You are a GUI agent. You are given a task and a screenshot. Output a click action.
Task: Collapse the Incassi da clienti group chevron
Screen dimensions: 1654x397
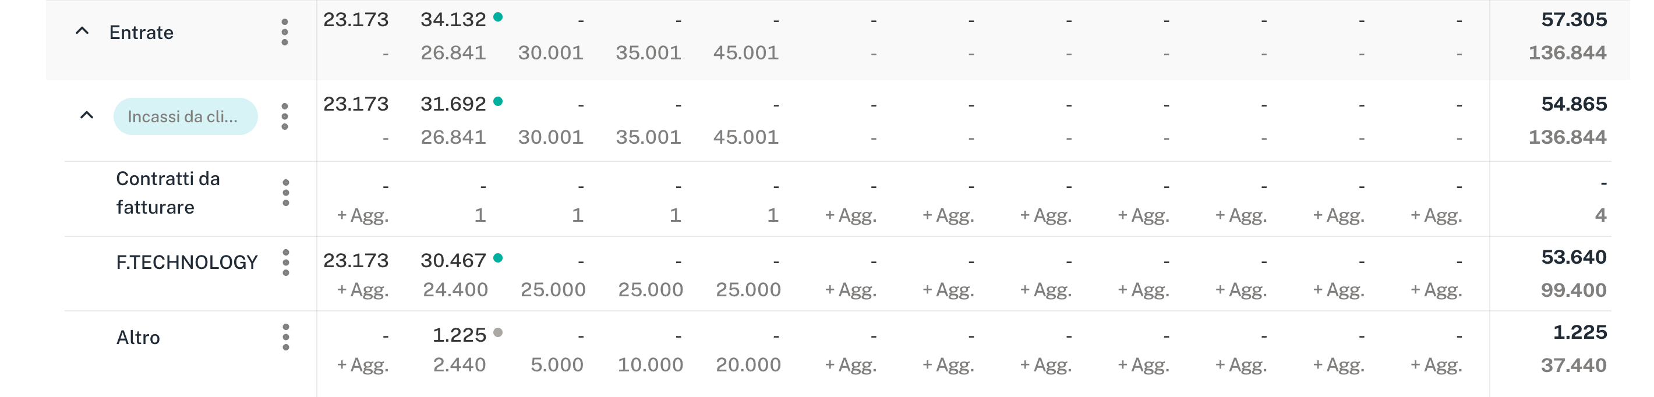pos(87,115)
